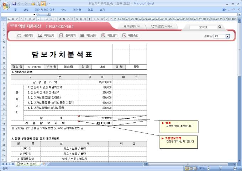Select the 2013-06-08 date cell

(x=34, y=67)
